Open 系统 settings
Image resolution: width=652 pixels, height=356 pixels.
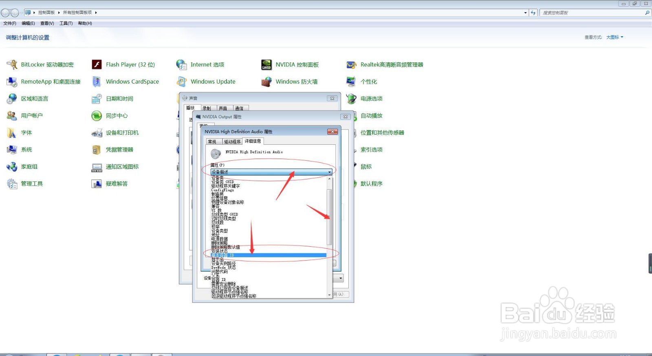(19, 150)
